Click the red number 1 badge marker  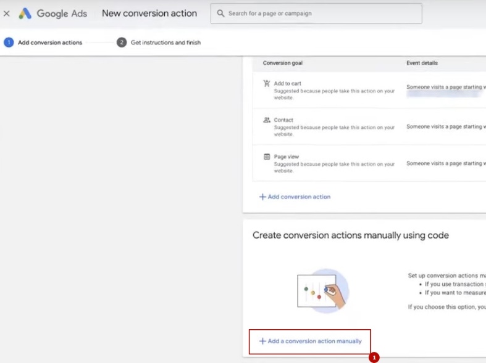click(374, 357)
